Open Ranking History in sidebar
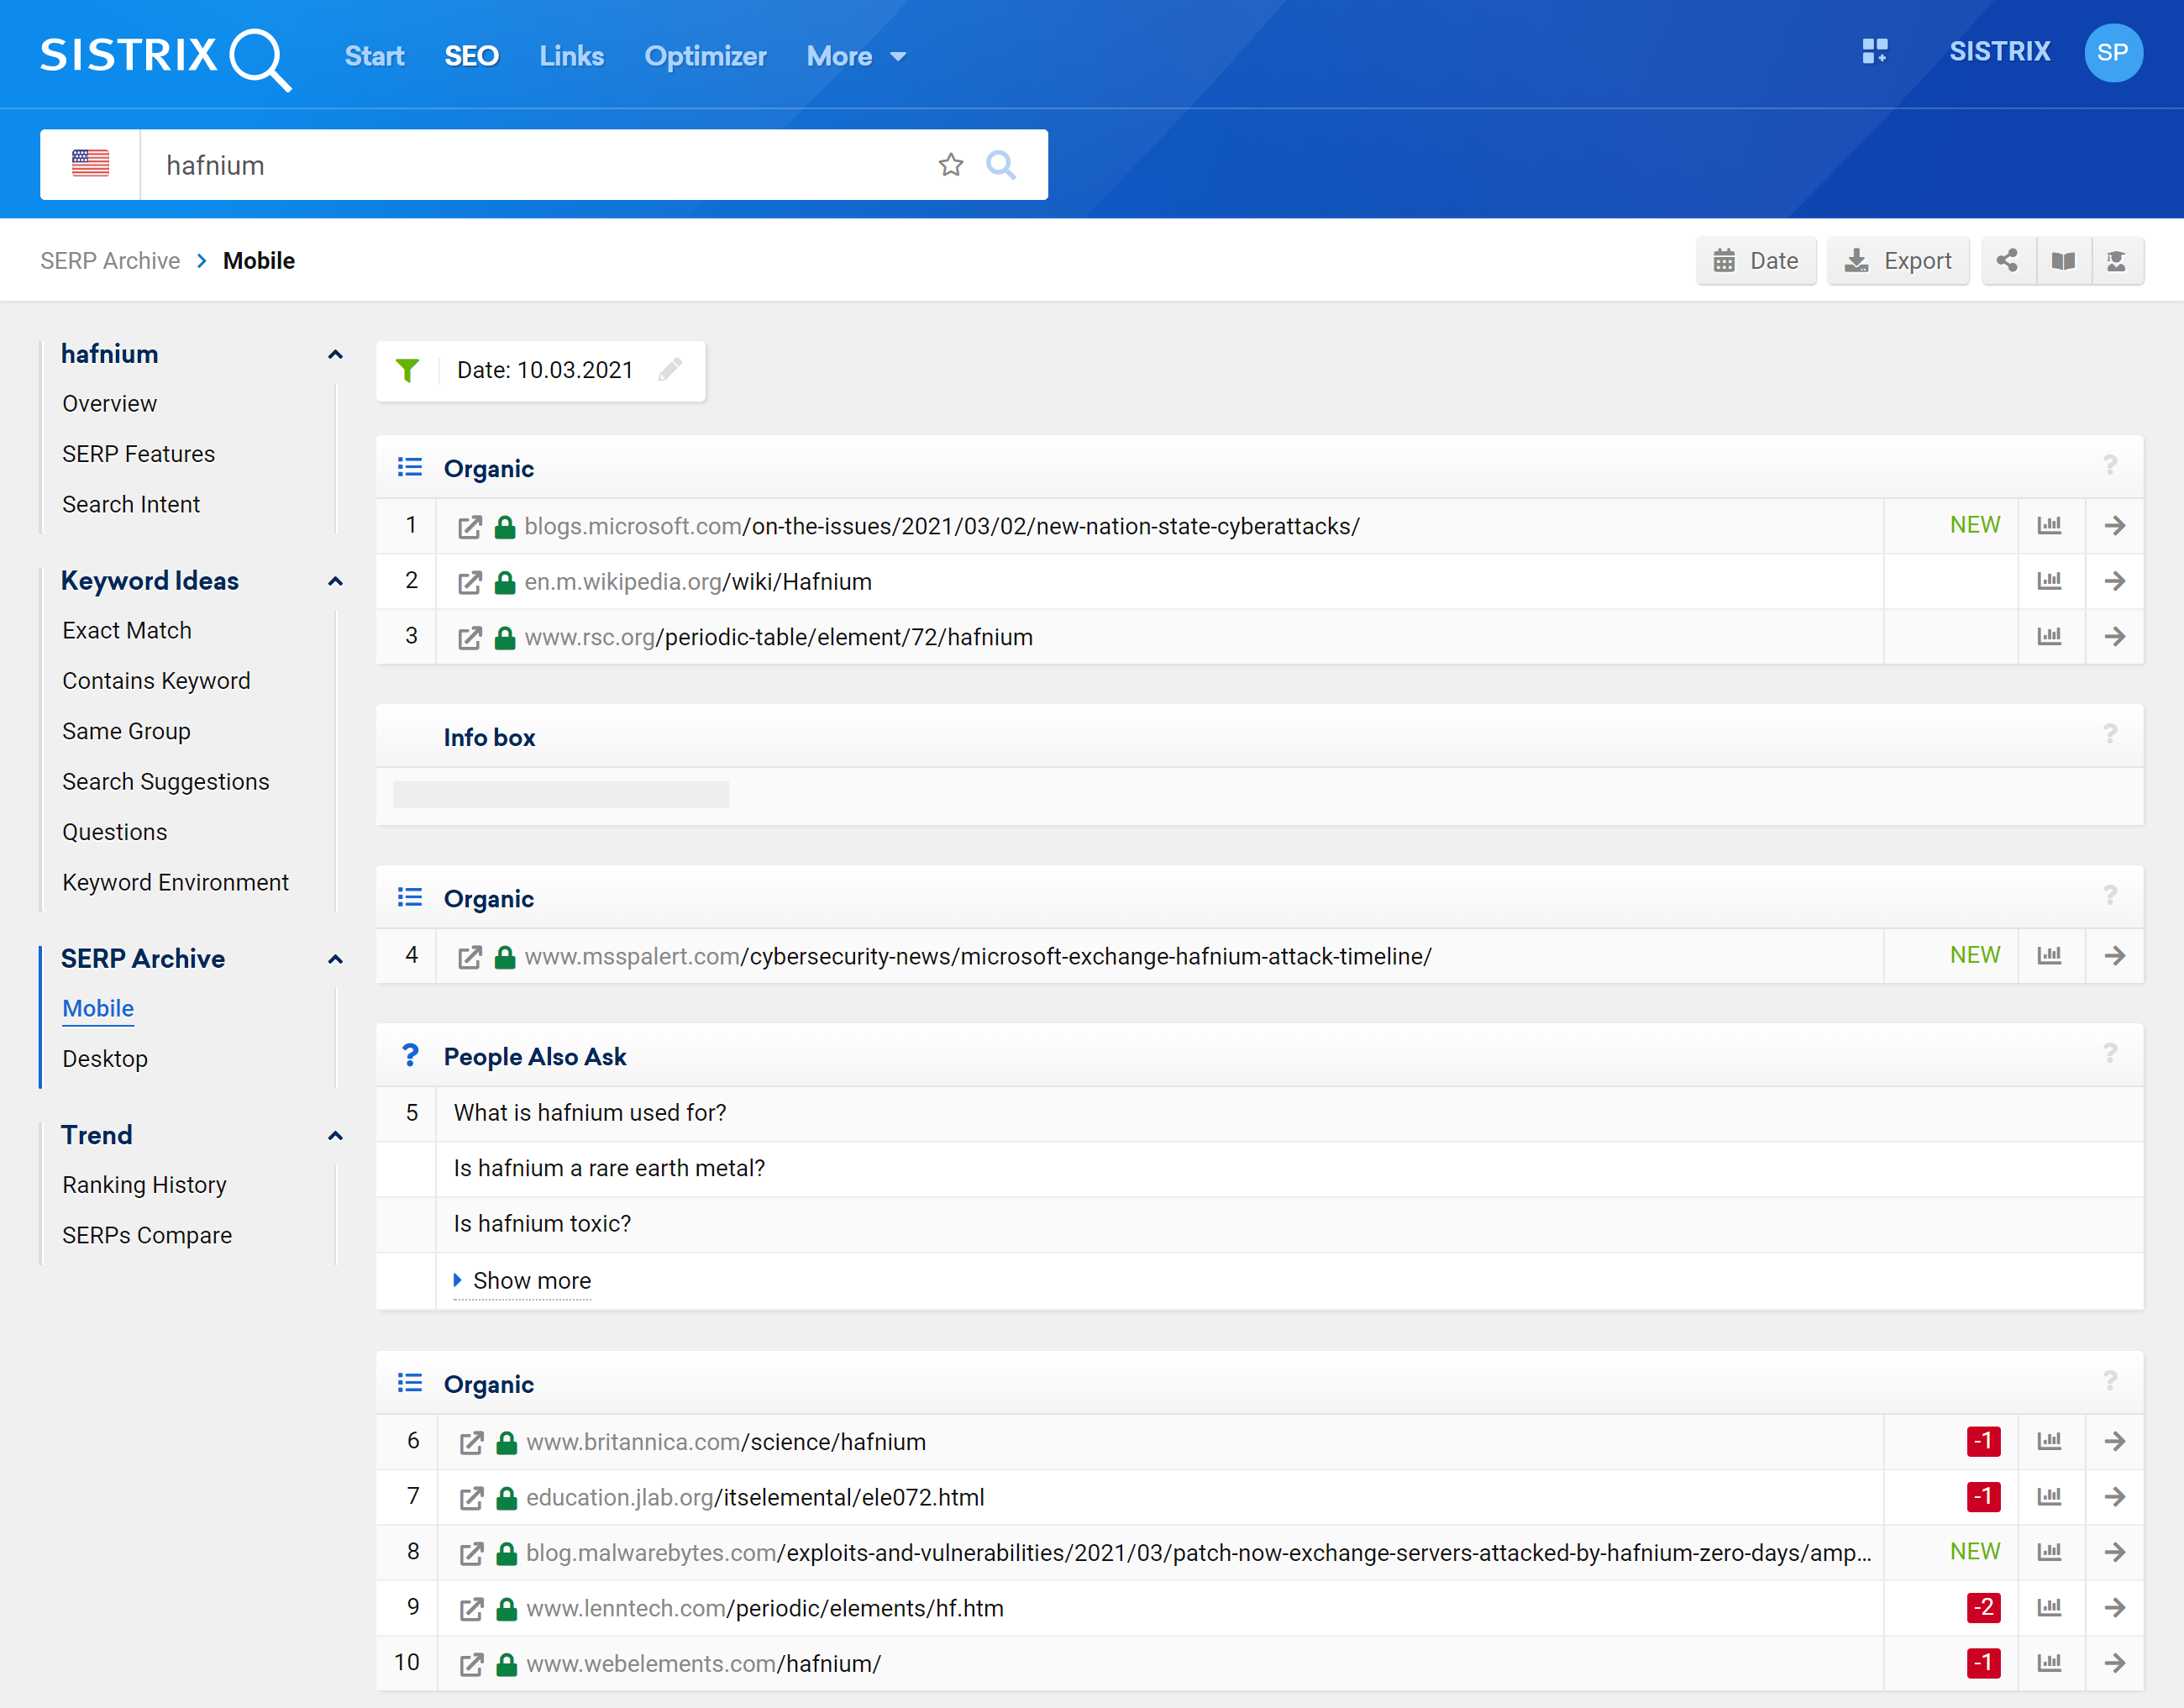Viewport: 2184px width, 1708px height. pyautogui.click(x=144, y=1185)
